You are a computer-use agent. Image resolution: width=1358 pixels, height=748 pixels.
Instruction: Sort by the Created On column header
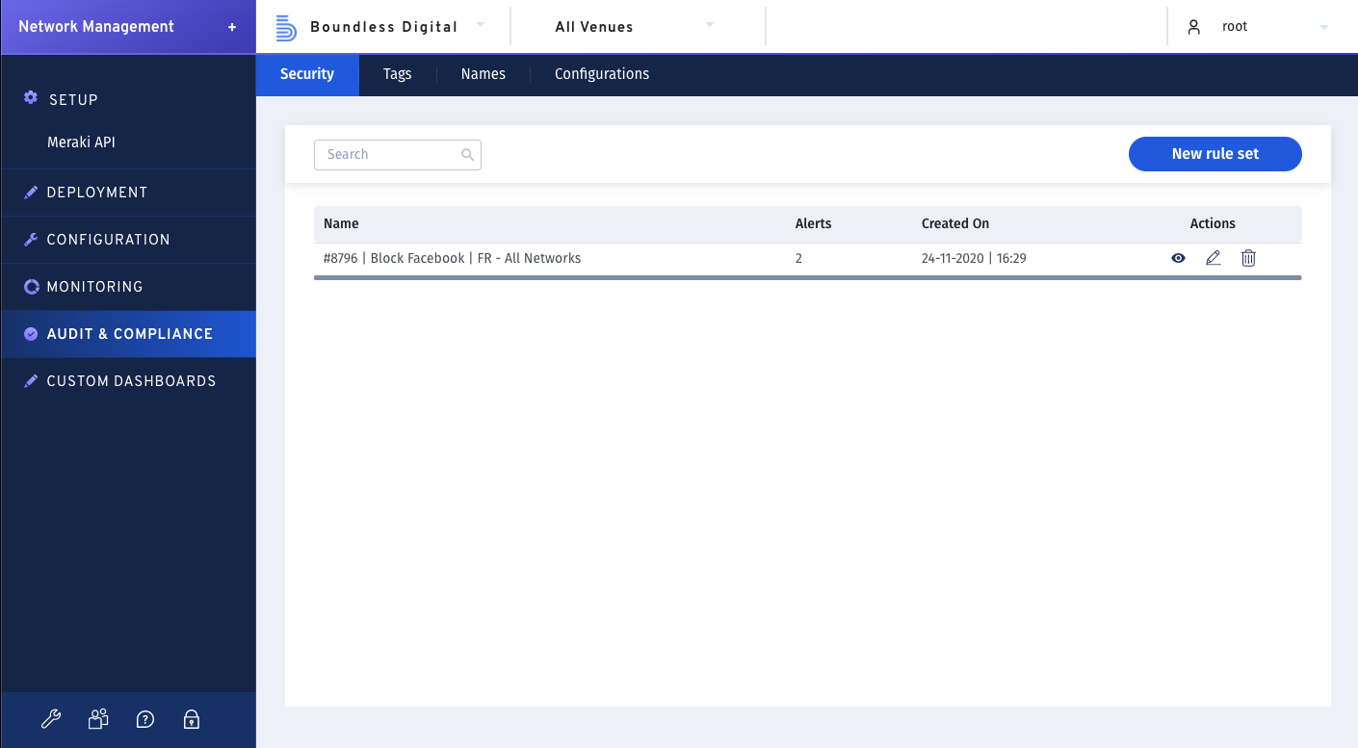tap(955, 223)
